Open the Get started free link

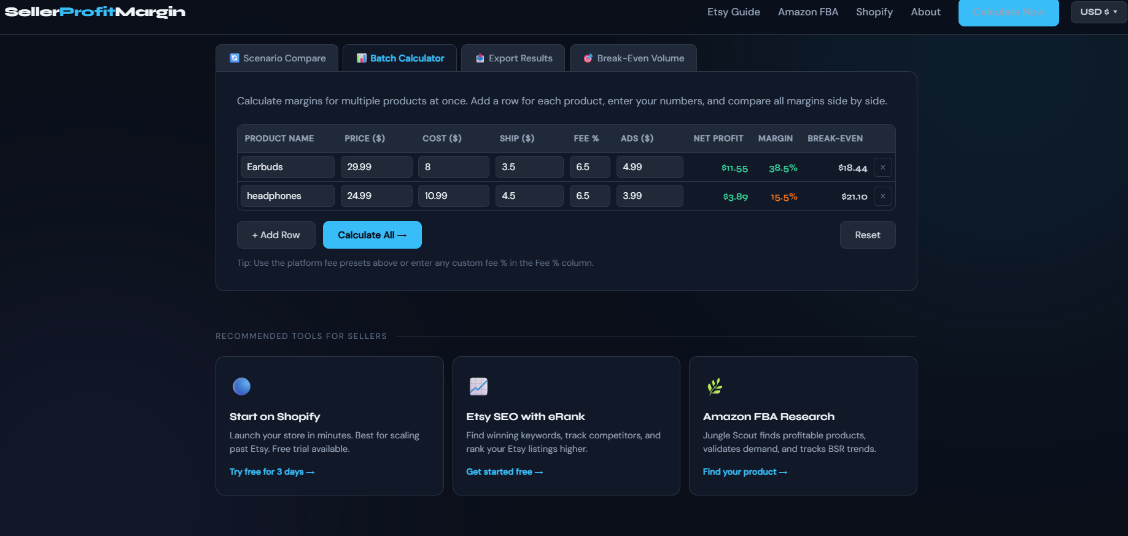tap(505, 472)
